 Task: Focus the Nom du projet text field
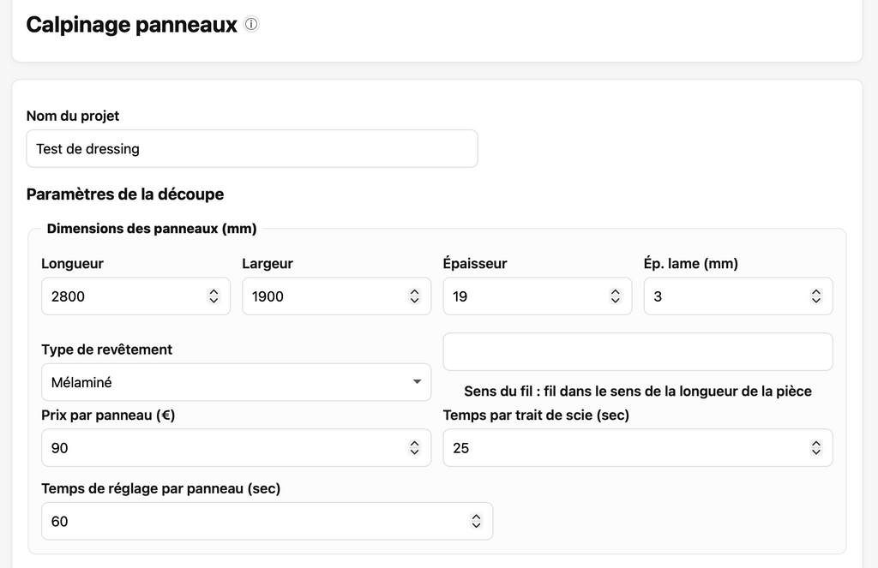pyautogui.click(x=251, y=149)
